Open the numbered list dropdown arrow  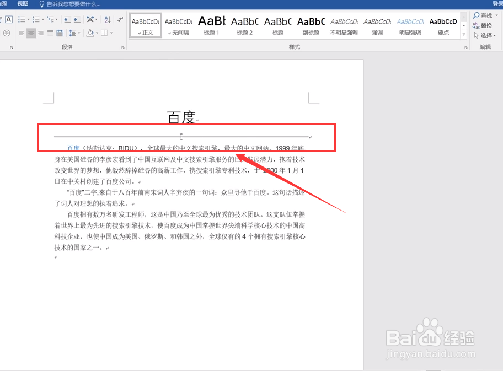[x=42, y=19]
